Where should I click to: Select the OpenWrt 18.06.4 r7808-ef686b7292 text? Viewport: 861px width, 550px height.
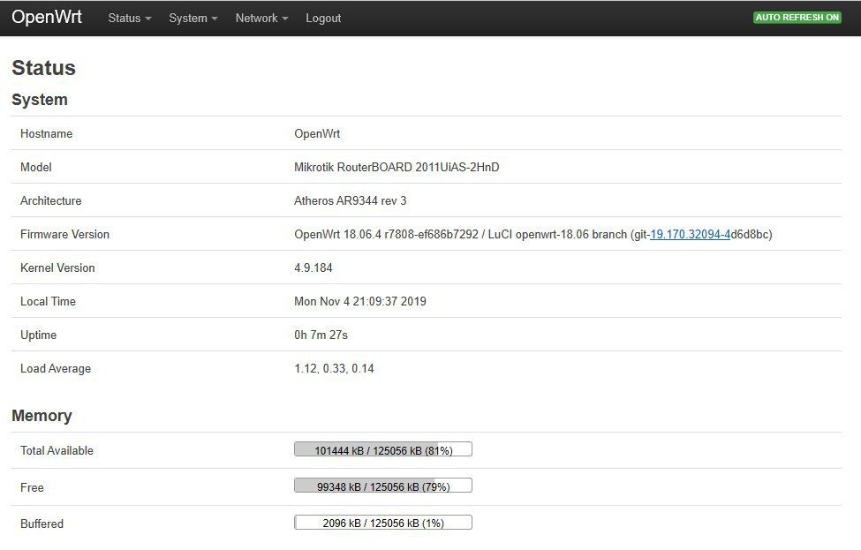click(386, 234)
